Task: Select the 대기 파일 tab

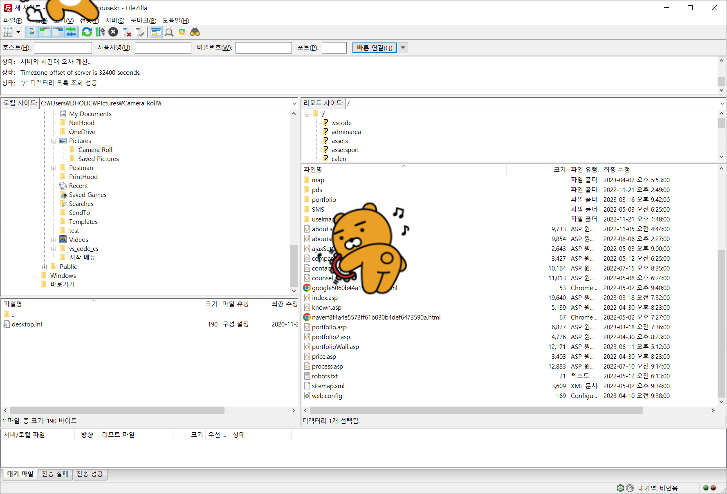Action: coord(20,474)
